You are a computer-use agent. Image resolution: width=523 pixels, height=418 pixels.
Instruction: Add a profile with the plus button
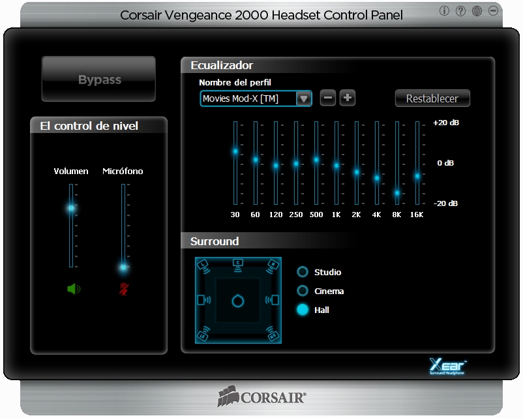pos(348,98)
